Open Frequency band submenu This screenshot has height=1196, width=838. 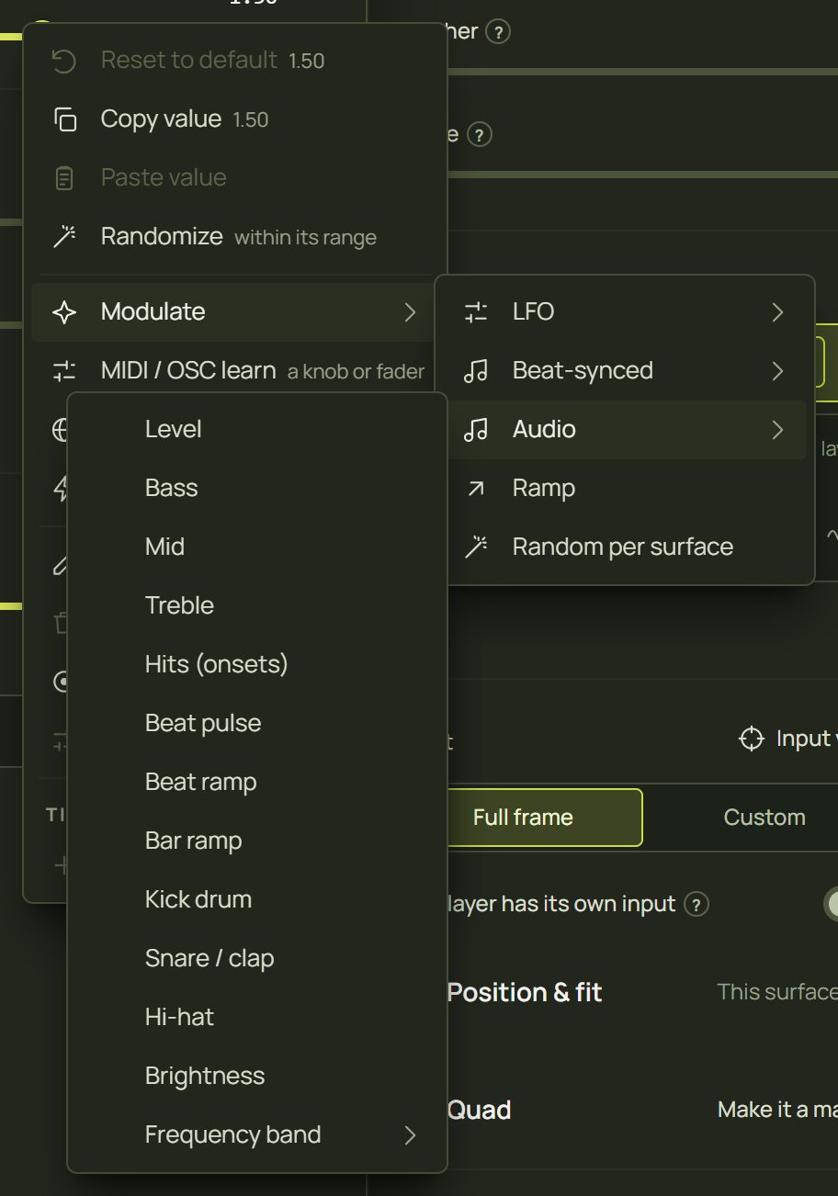257,1135
